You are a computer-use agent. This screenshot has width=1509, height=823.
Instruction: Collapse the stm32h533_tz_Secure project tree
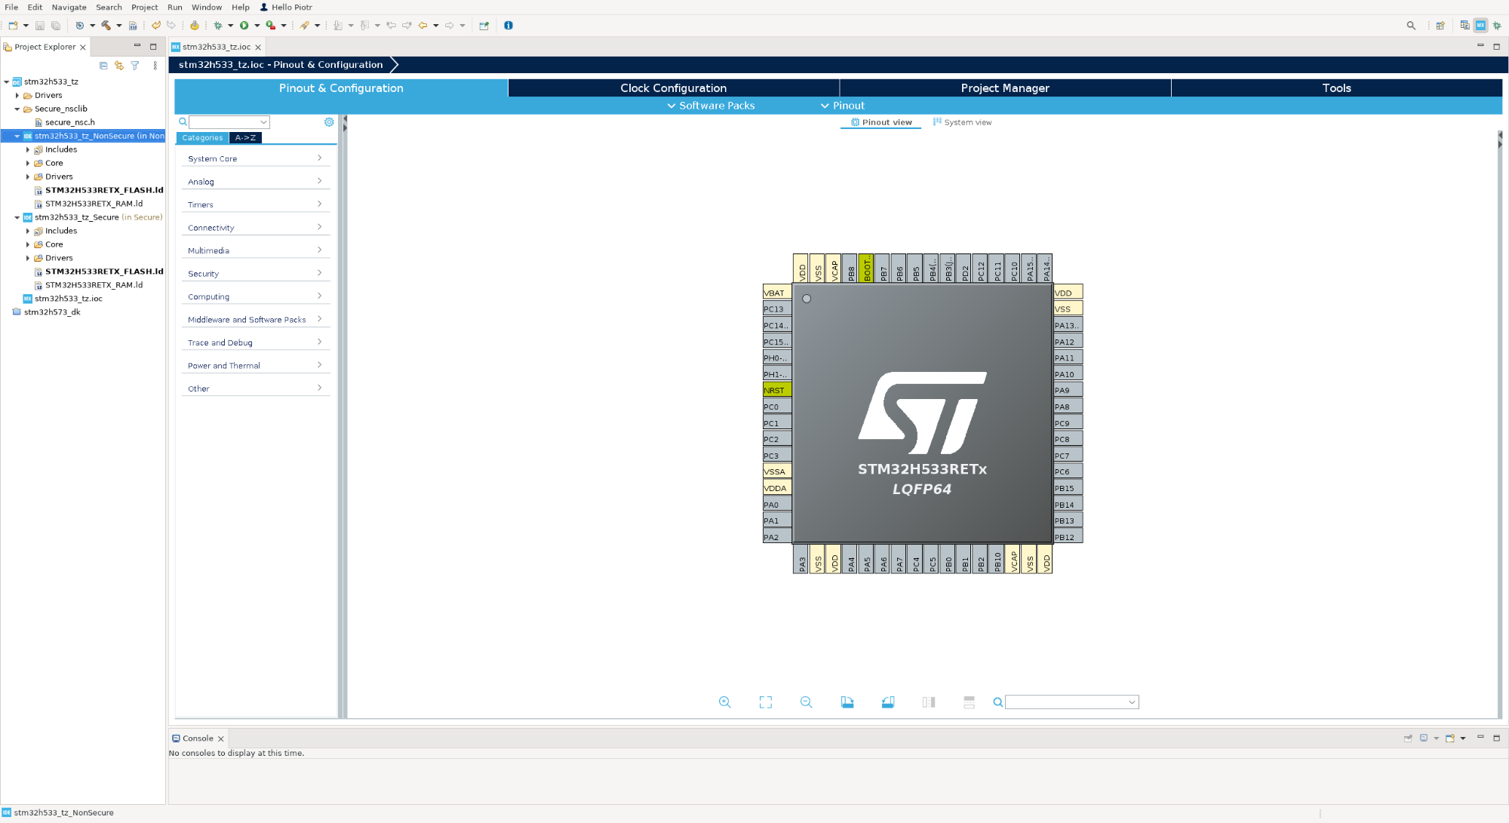click(x=17, y=217)
